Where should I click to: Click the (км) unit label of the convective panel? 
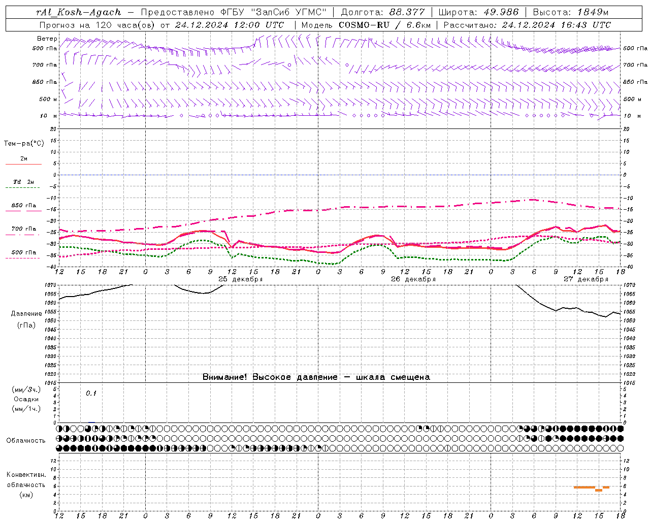pos(26,495)
